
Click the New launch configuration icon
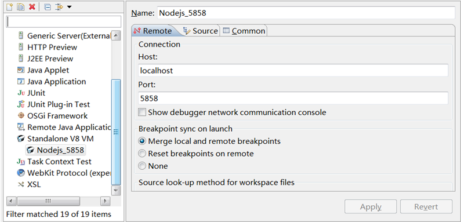pos(9,7)
